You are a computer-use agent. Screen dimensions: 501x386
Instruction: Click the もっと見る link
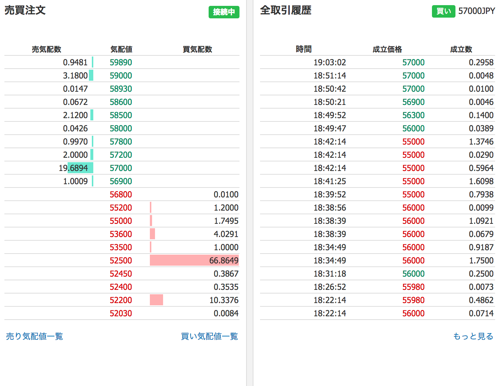[x=473, y=336]
